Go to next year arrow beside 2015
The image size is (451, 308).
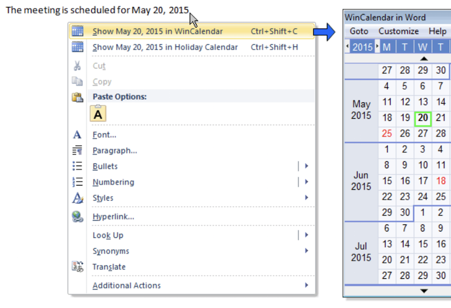(x=378, y=46)
